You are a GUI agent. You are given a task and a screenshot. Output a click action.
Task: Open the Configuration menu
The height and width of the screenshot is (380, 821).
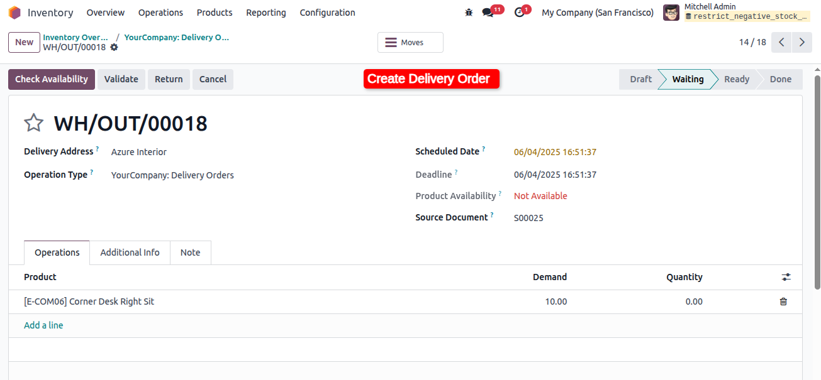point(327,13)
